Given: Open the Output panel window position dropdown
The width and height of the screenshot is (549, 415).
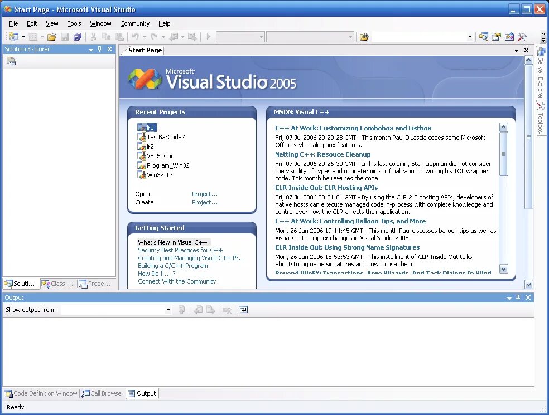Looking at the screenshot, I should pos(509,298).
